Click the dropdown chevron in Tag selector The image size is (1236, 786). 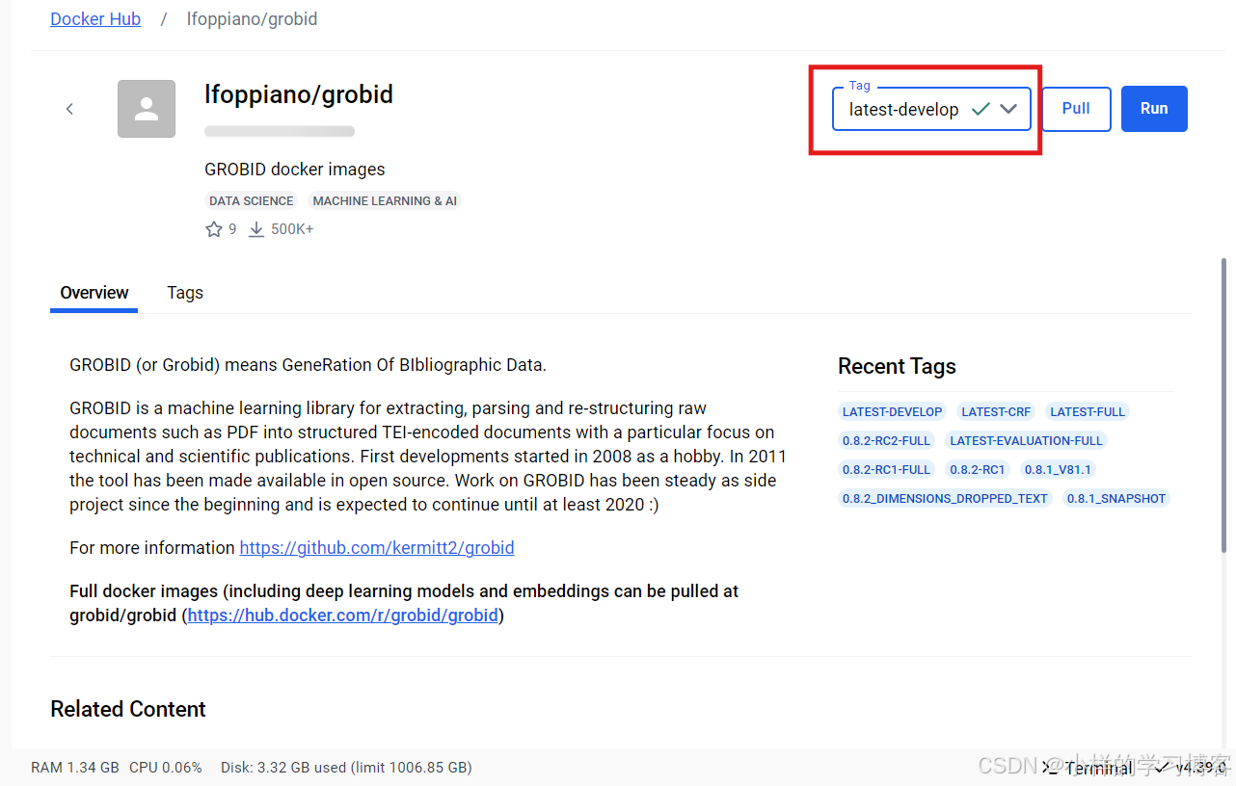[x=1008, y=109]
